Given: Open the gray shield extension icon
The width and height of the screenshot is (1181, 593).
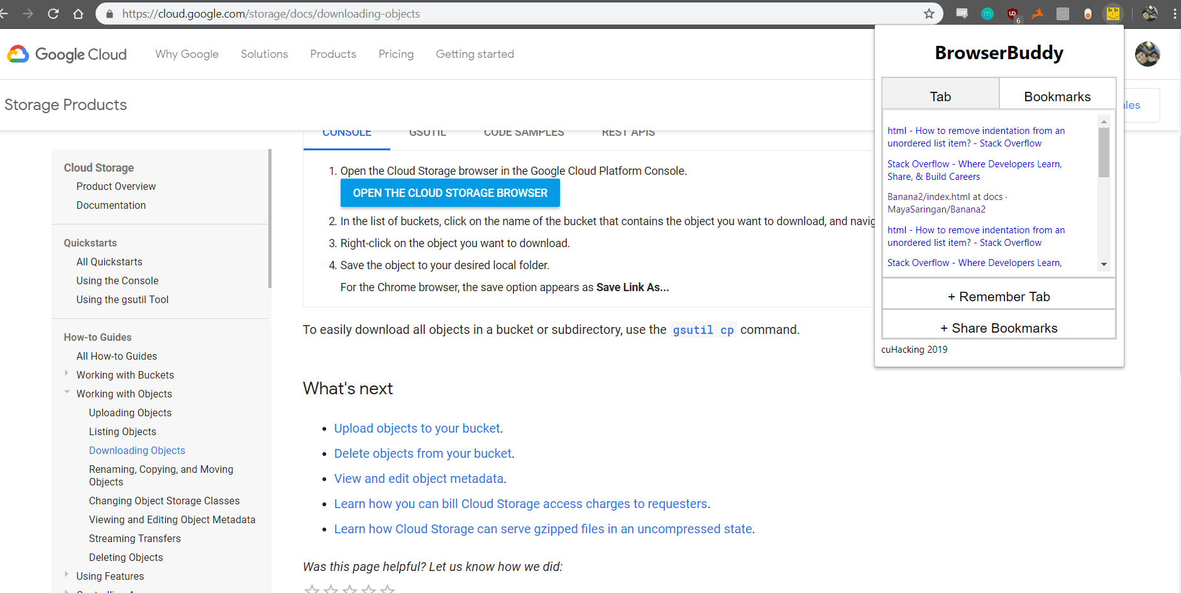Looking at the screenshot, I should click(x=1063, y=13).
